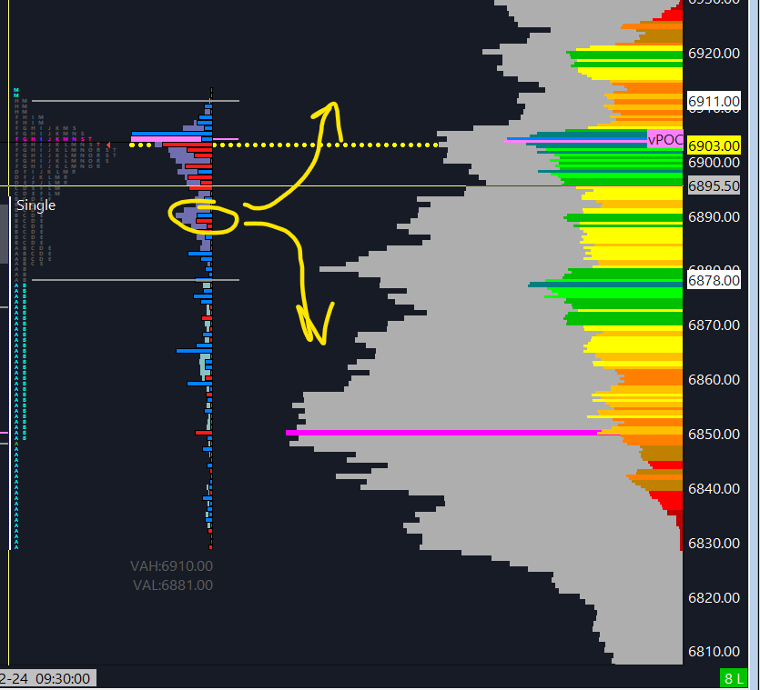Click the 6830.00 price axis label
Image resolution: width=760 pixels, height=690 pixels.
point(714,543)
